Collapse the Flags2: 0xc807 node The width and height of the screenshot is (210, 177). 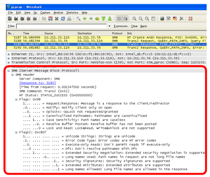pos(16,133)
